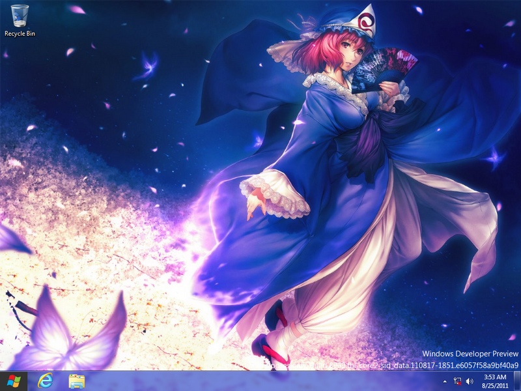The width and height of the screenshot is (521, 391).
Task: Launch Internet Explorer from the taskbar
Action: pyautogui.click(x=45, y=381)
